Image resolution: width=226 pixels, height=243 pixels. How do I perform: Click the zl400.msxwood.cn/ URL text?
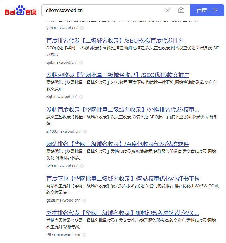[x=63, y=131]
